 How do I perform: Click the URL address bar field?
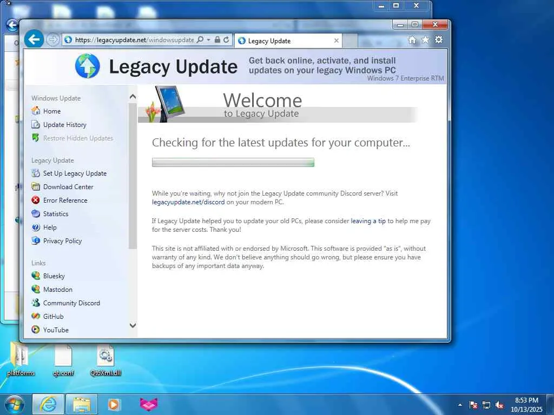134,40
